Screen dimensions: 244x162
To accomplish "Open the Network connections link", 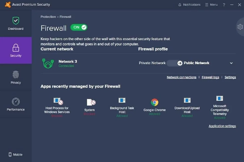I will pos(181,77).
